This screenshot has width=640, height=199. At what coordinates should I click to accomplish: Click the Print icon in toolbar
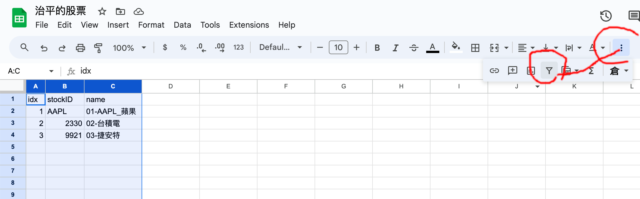80,48
